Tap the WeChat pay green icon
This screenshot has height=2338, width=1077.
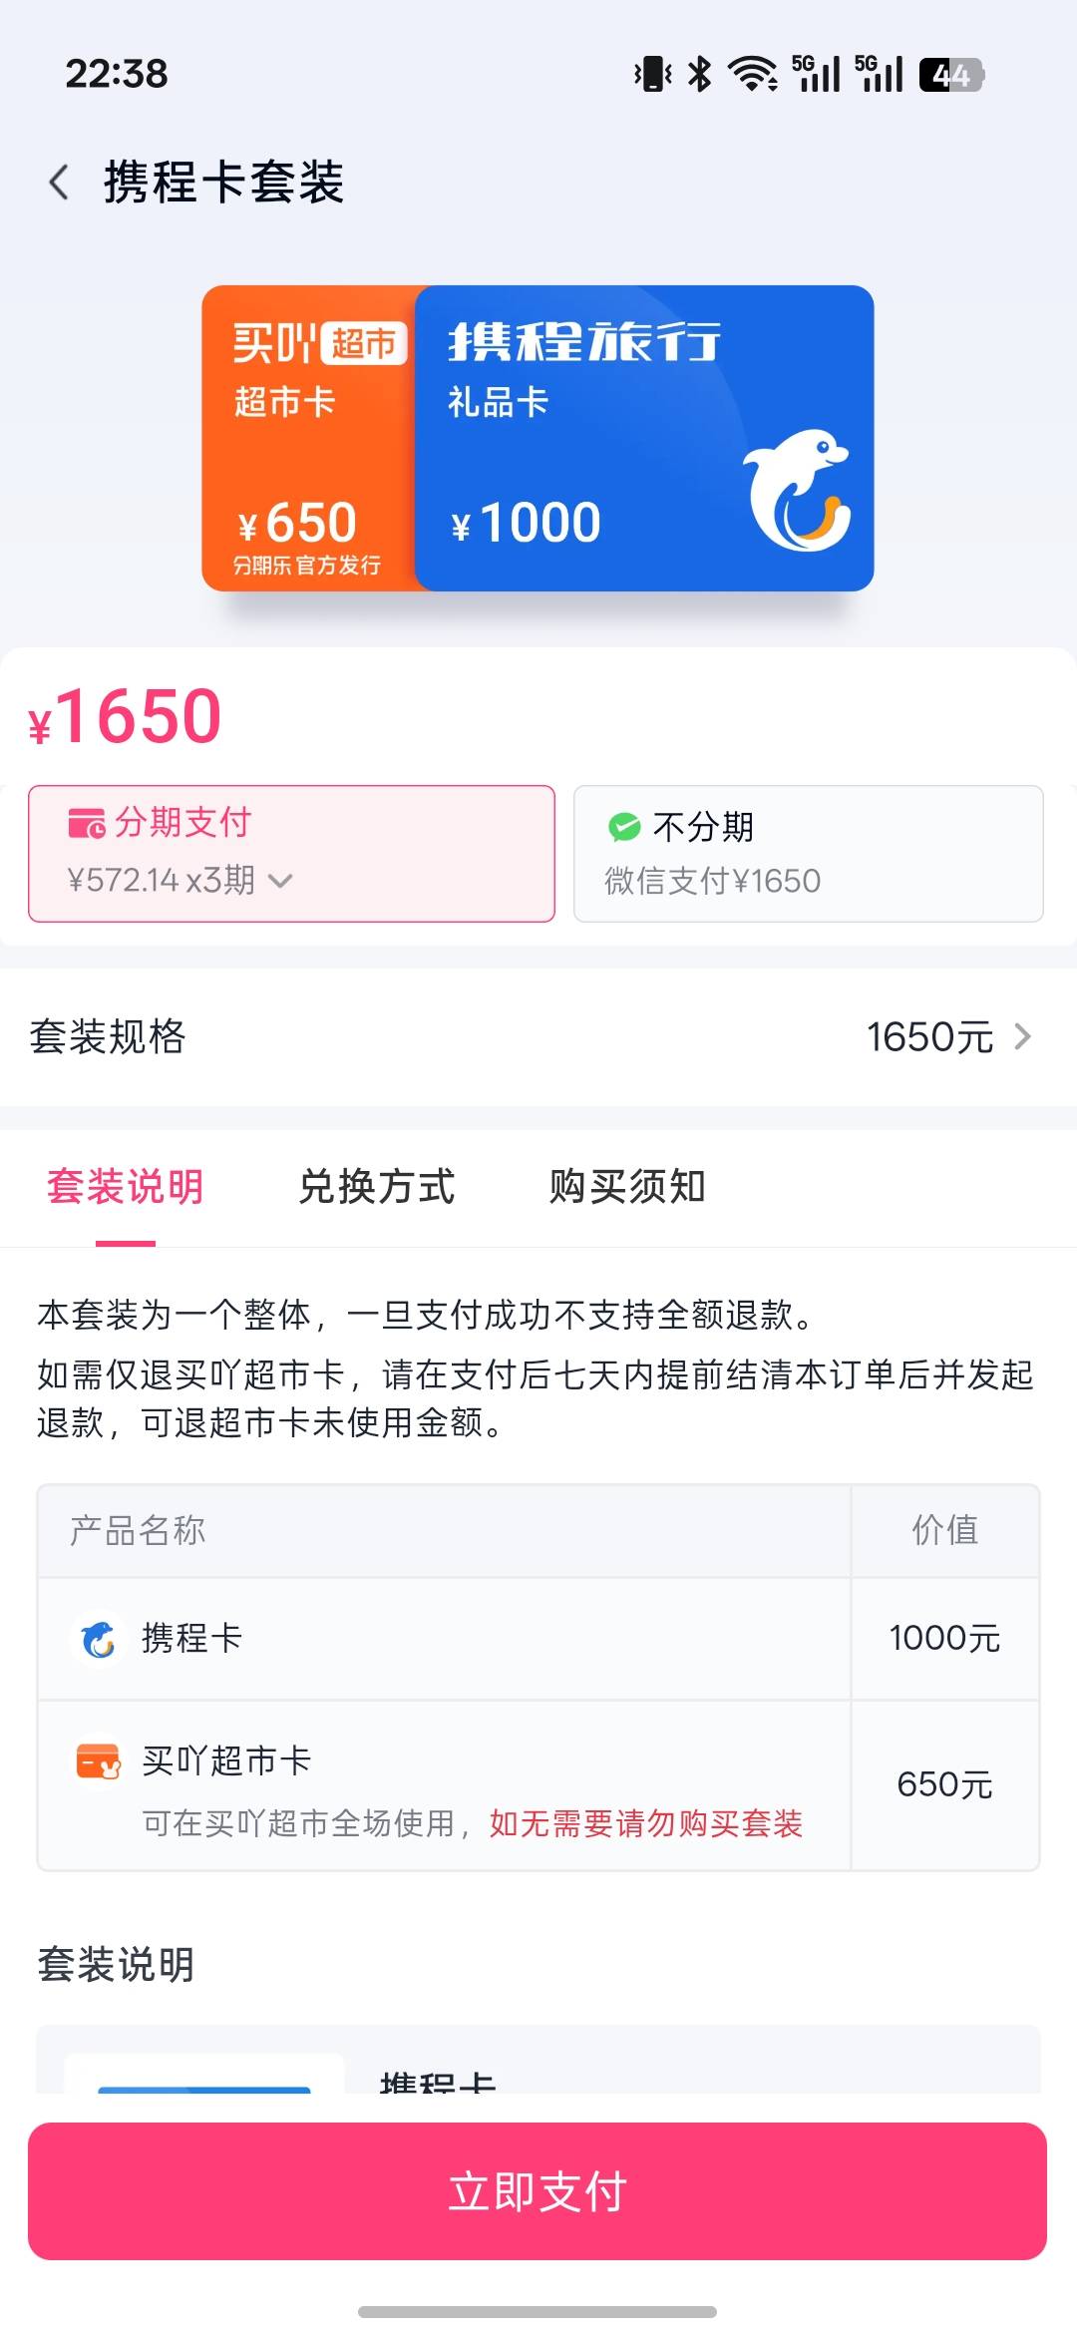pos(624,826)
